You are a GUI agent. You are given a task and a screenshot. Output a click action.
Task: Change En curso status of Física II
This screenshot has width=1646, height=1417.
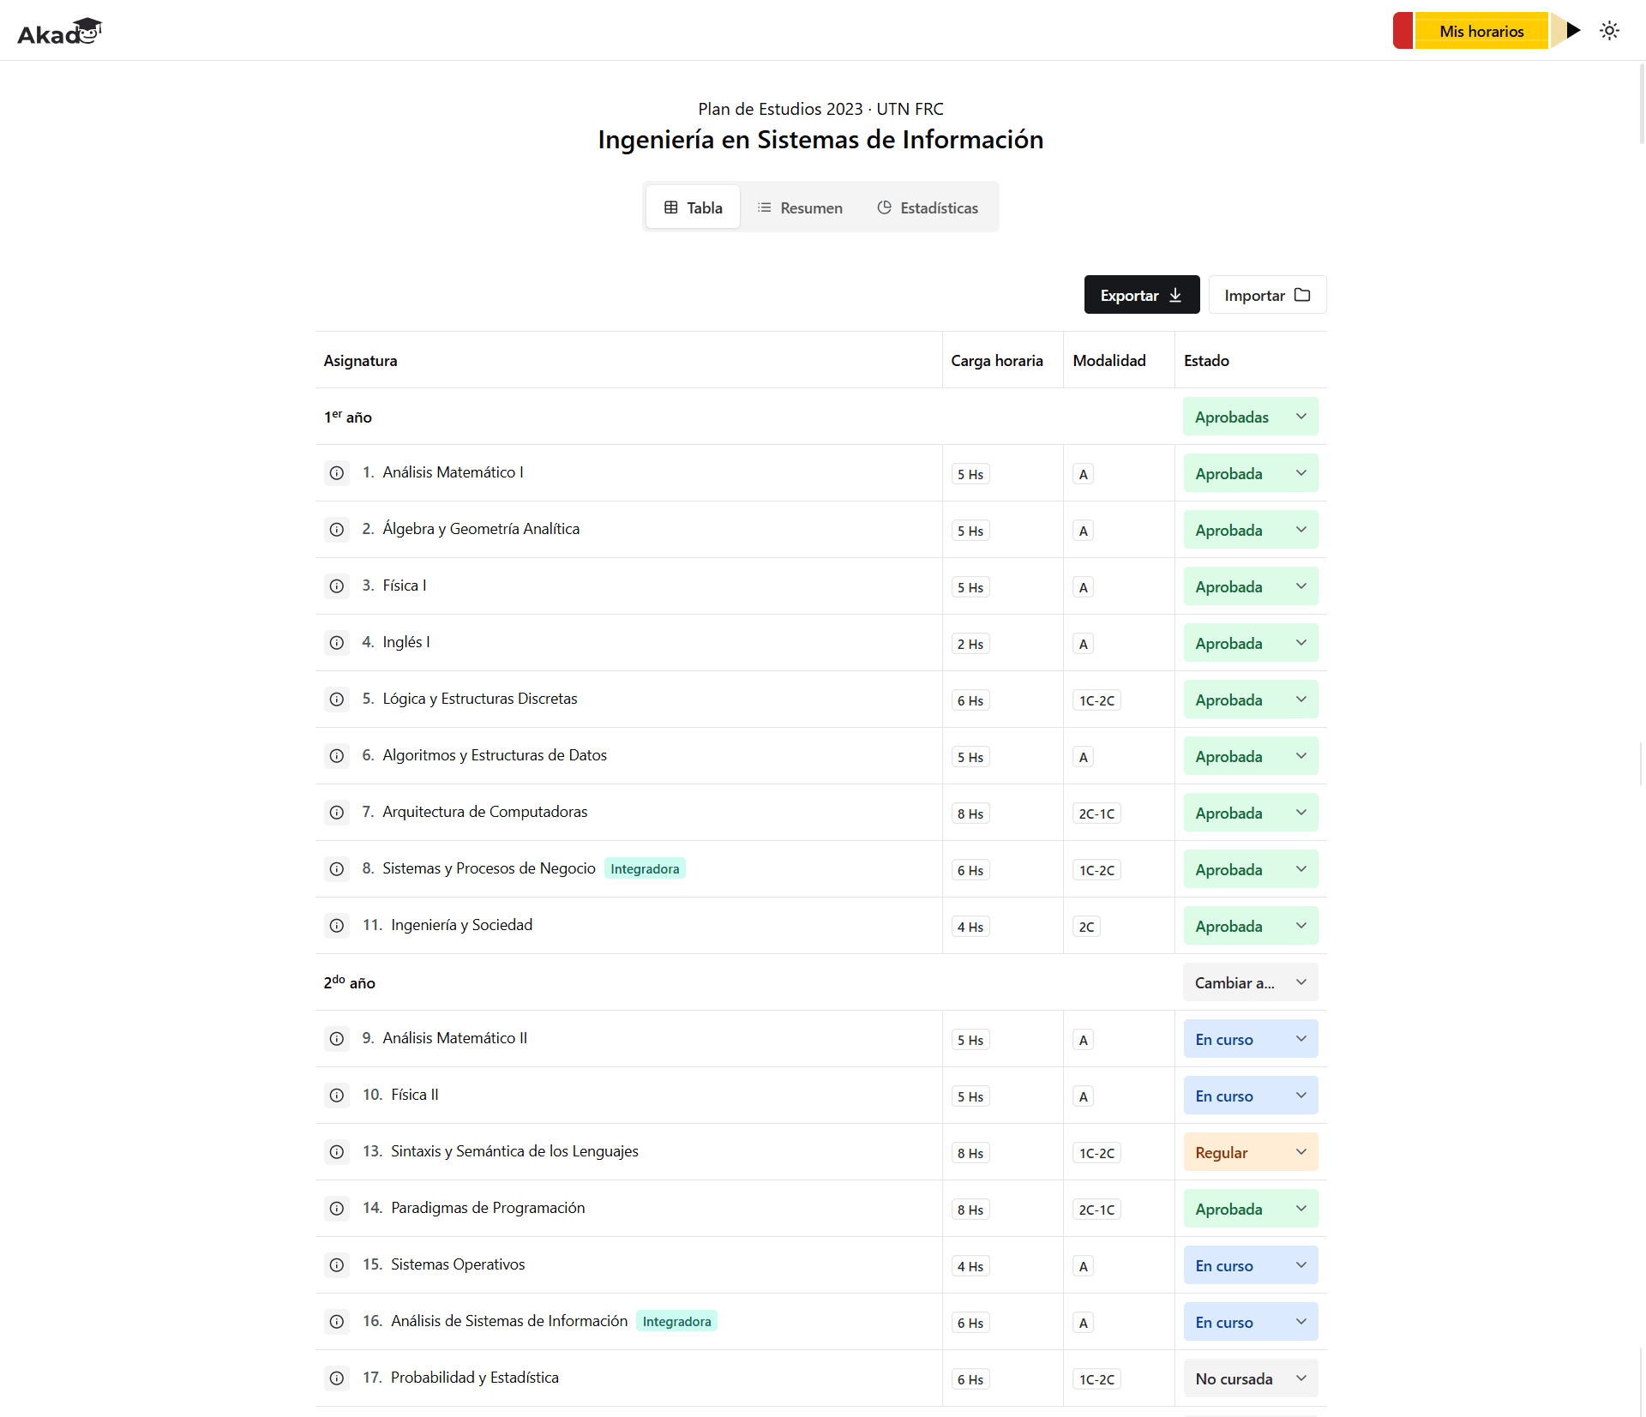coord(1251,1096)
